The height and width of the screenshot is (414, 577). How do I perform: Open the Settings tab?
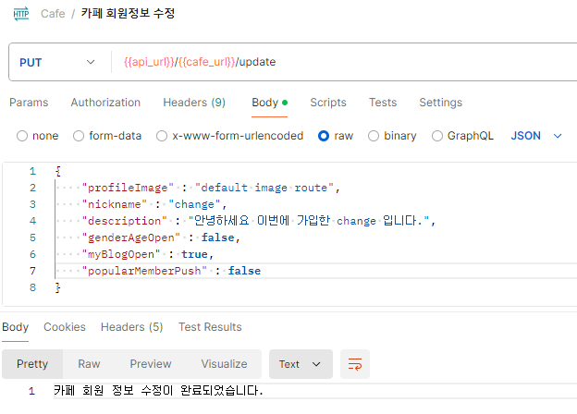click(440, 103)
